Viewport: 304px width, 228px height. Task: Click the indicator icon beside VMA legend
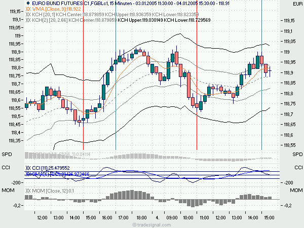click(28, 9)
